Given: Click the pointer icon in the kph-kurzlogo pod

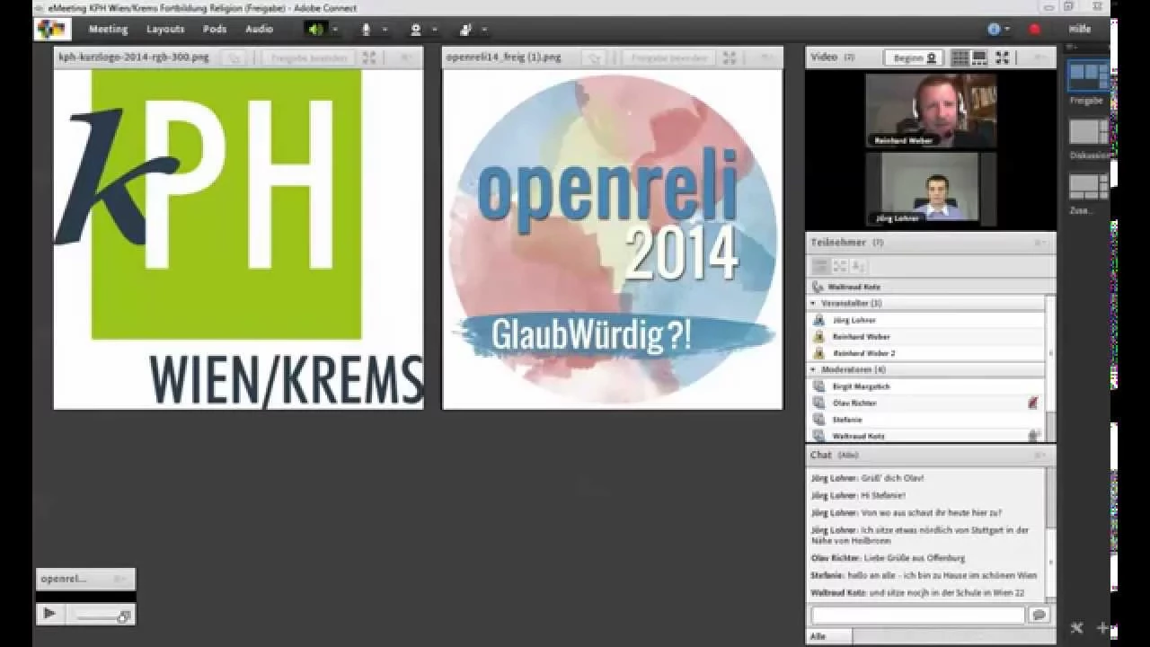Looking at the screenshot, I should (234, 58).
